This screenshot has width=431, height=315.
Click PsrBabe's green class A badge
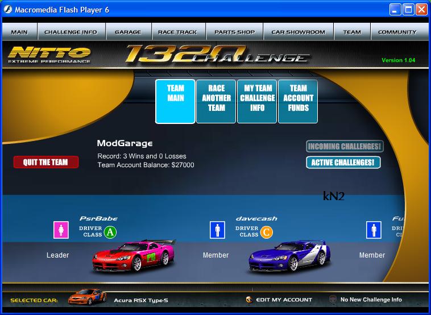(110, 233)
